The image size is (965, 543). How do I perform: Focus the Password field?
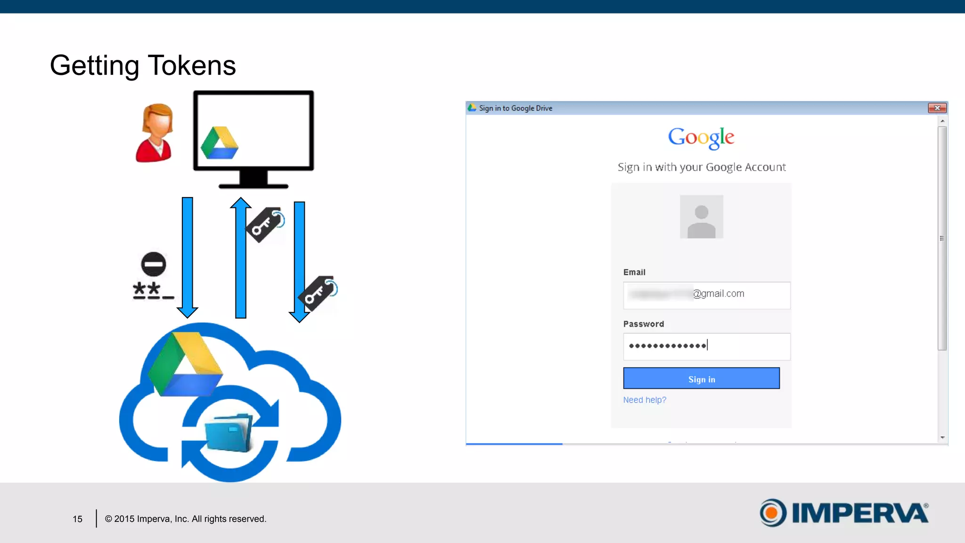click(x=706, y=346)
